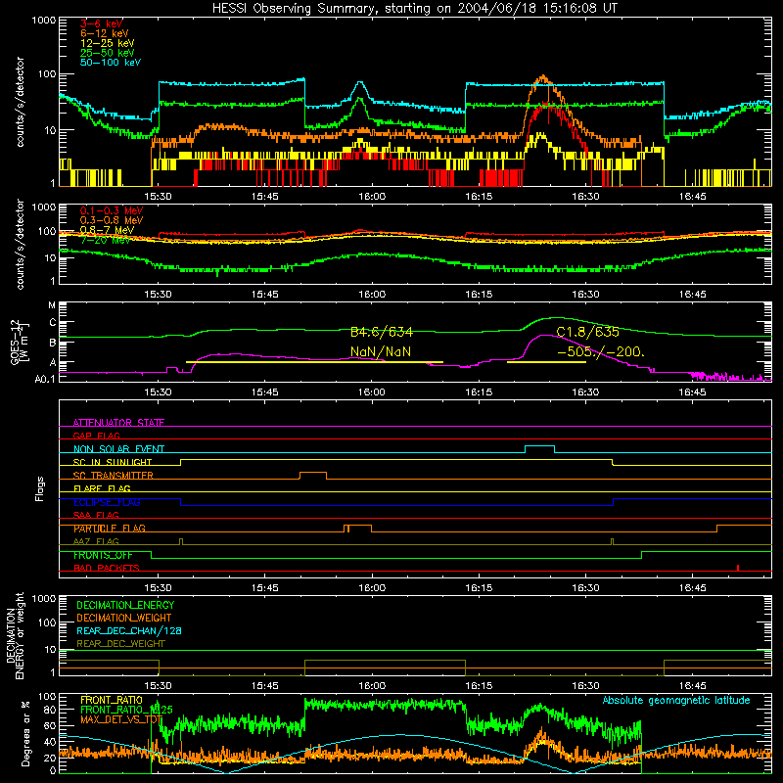
Task: Select the yellow 12-25 keV legend label
Action: (x=107, y=43)
